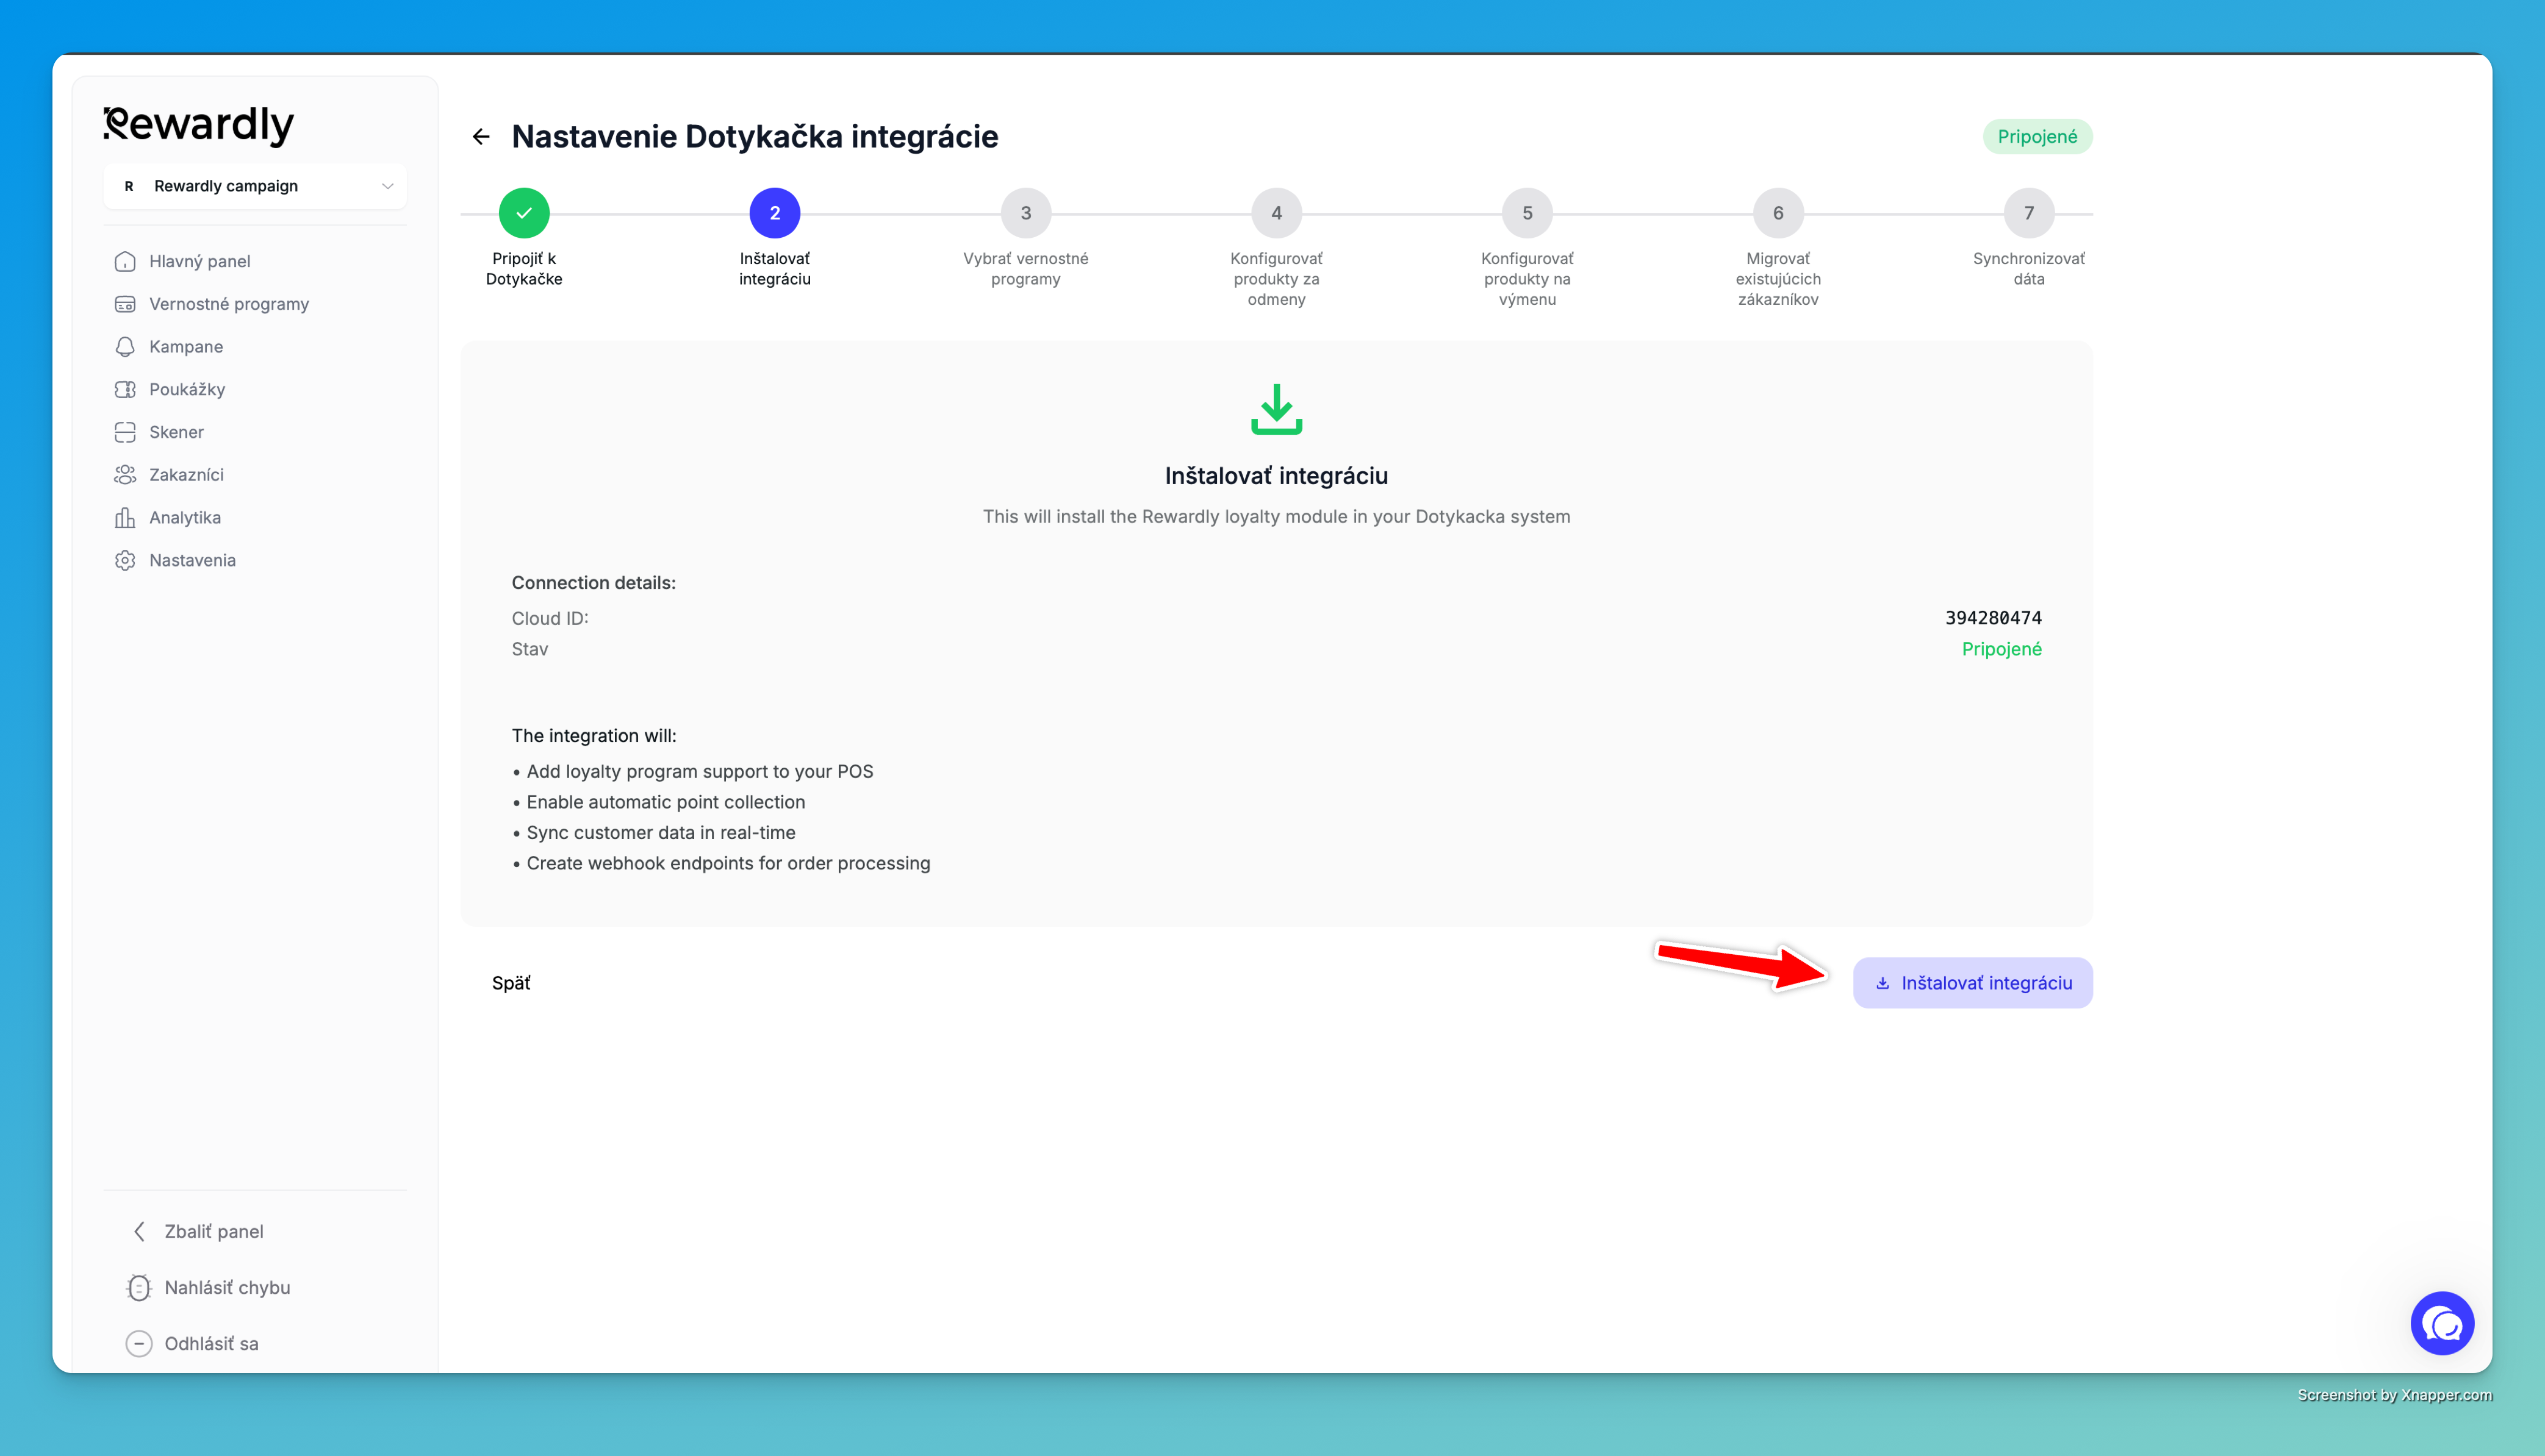Click the Pripojené status badge

[x=2037, y=137]
